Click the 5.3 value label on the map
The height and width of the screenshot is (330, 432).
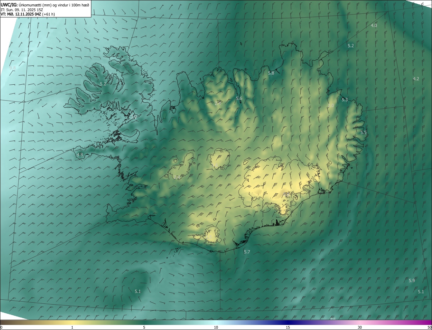click(344, 100)
